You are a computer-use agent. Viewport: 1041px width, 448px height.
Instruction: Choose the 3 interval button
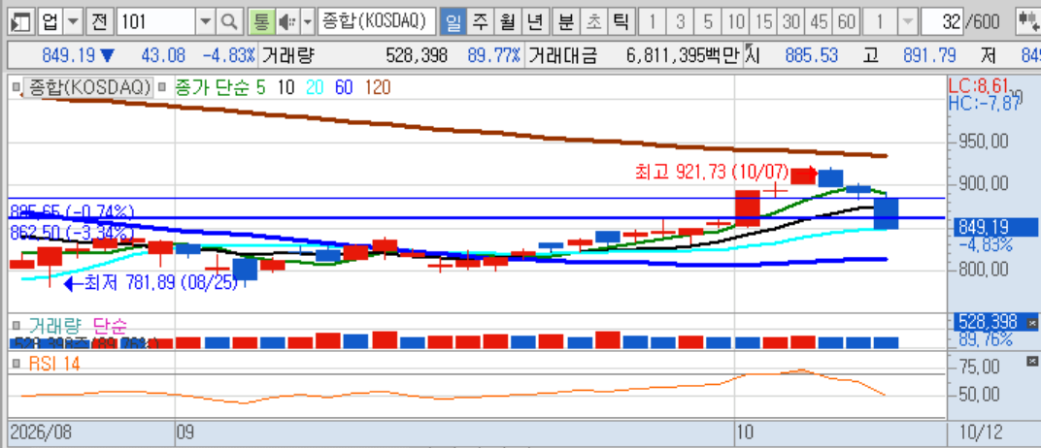point(681,22)
